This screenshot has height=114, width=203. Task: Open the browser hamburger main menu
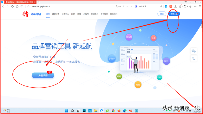pos(200,6)
